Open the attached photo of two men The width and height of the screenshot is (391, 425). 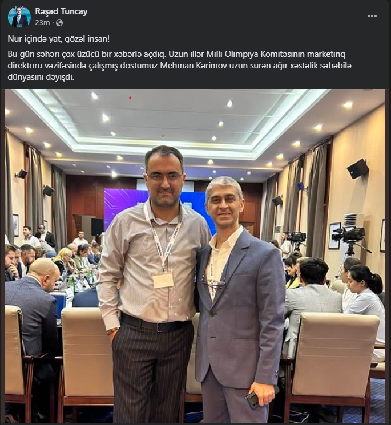(x=195, y=256)
